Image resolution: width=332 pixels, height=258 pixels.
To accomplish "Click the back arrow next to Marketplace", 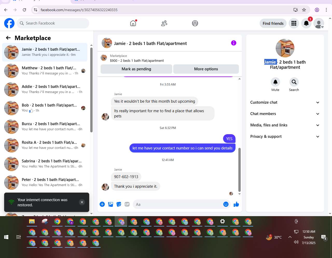I will pos(8,38).
